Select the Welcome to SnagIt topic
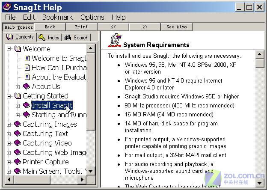This screenshot has height=190, width=267. click(59, 58)
